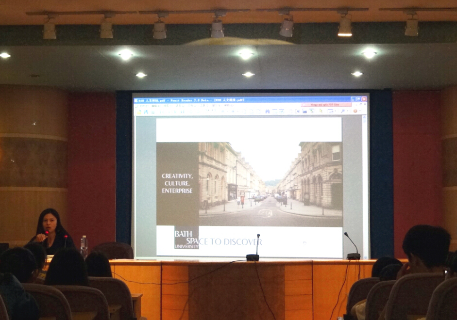
Task: Click the Restore Down window button
Action: (x=358, y=99)
